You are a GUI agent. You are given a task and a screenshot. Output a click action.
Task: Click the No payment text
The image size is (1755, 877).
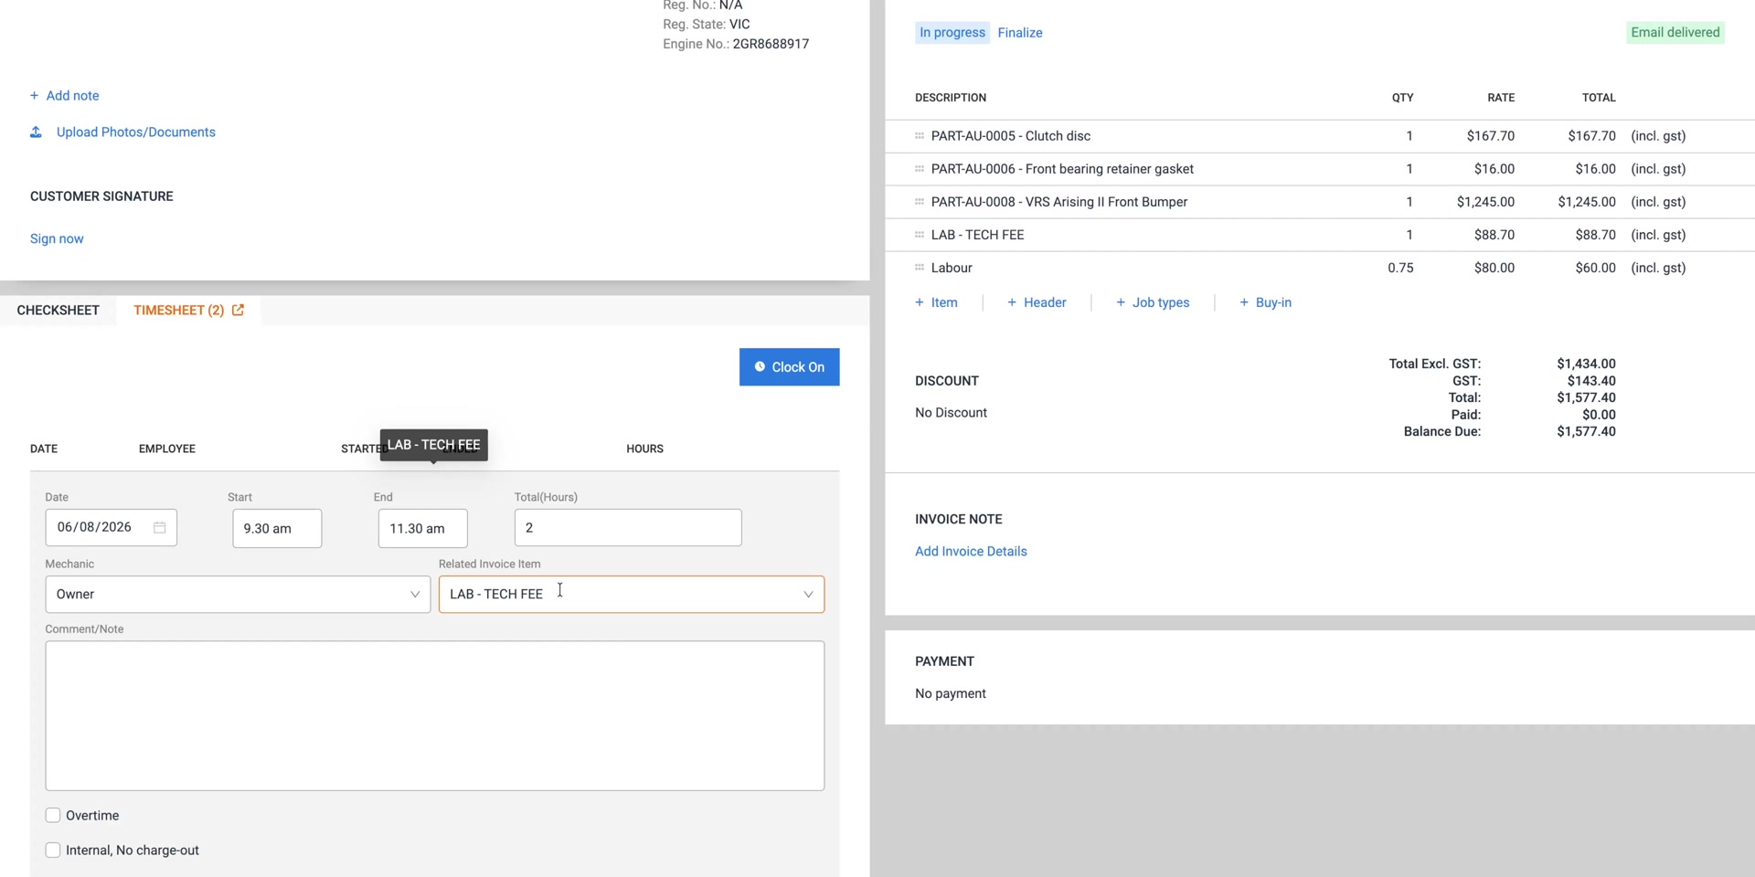click(x=951, y=694)
